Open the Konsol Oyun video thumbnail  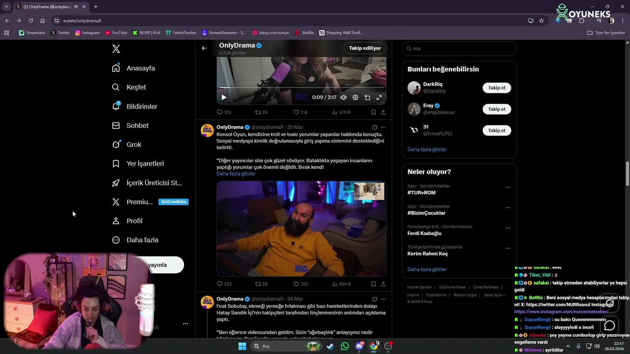coord(301,229)
